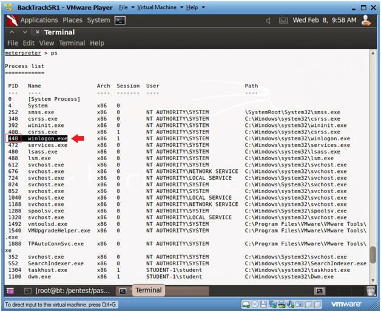The width and height of the screenshot is (381, 312).
Task: Click the VMUpgradeHelper.exe process name
Action: pos(59,230)
